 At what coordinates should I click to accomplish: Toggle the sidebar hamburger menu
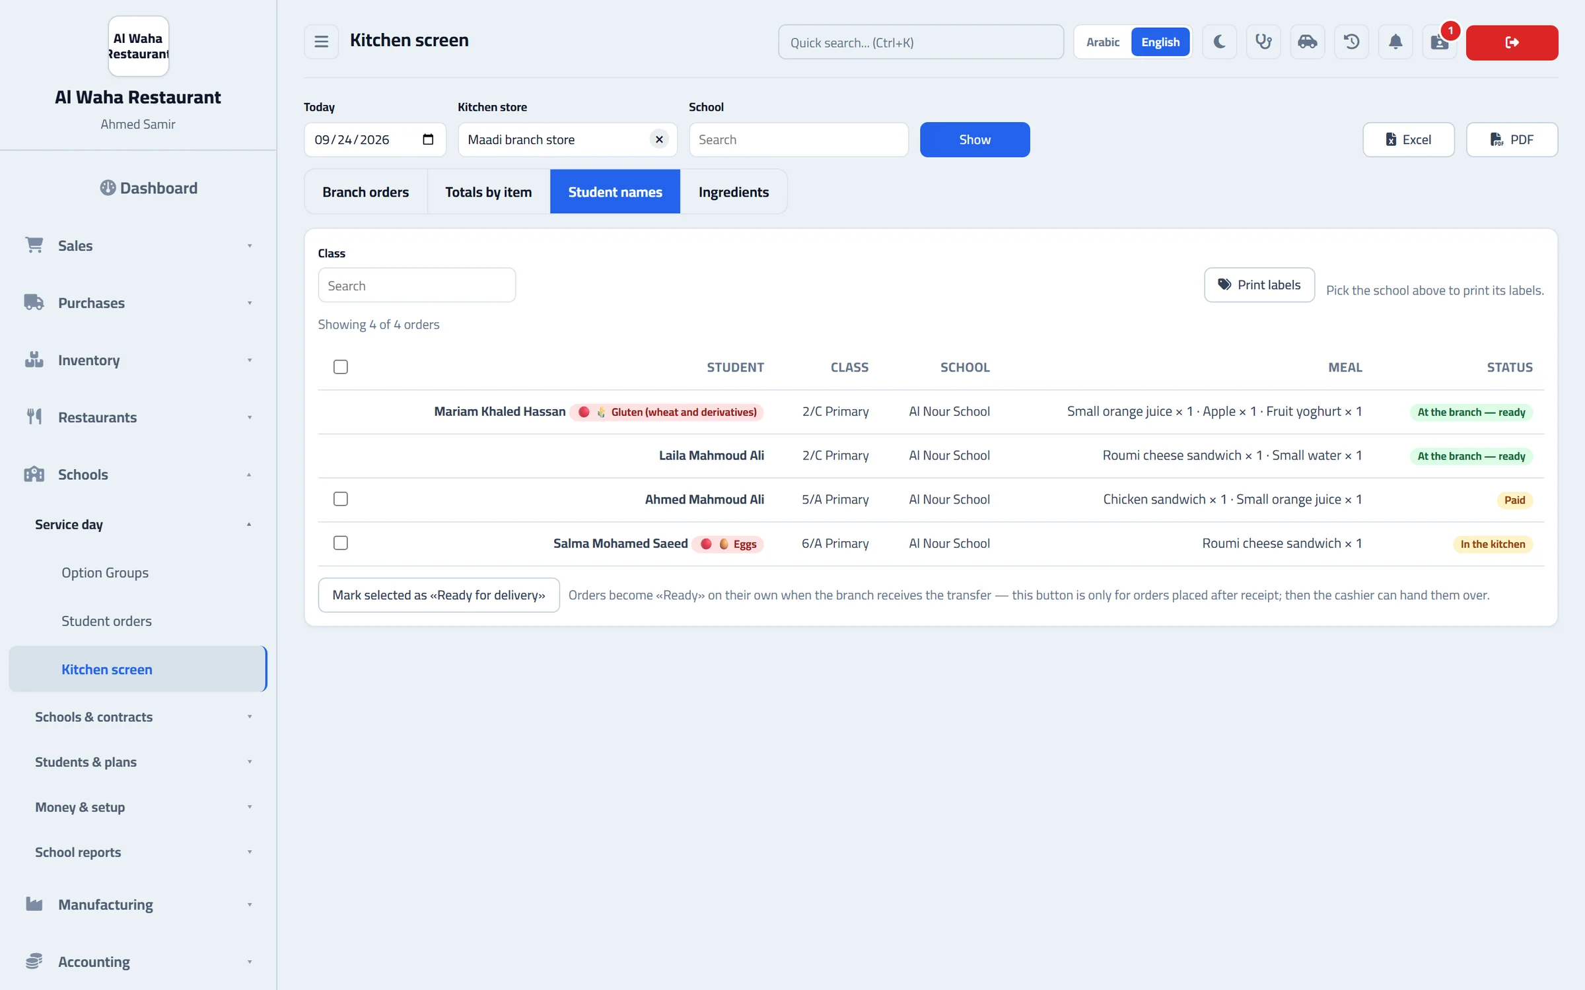coord(321,42)
